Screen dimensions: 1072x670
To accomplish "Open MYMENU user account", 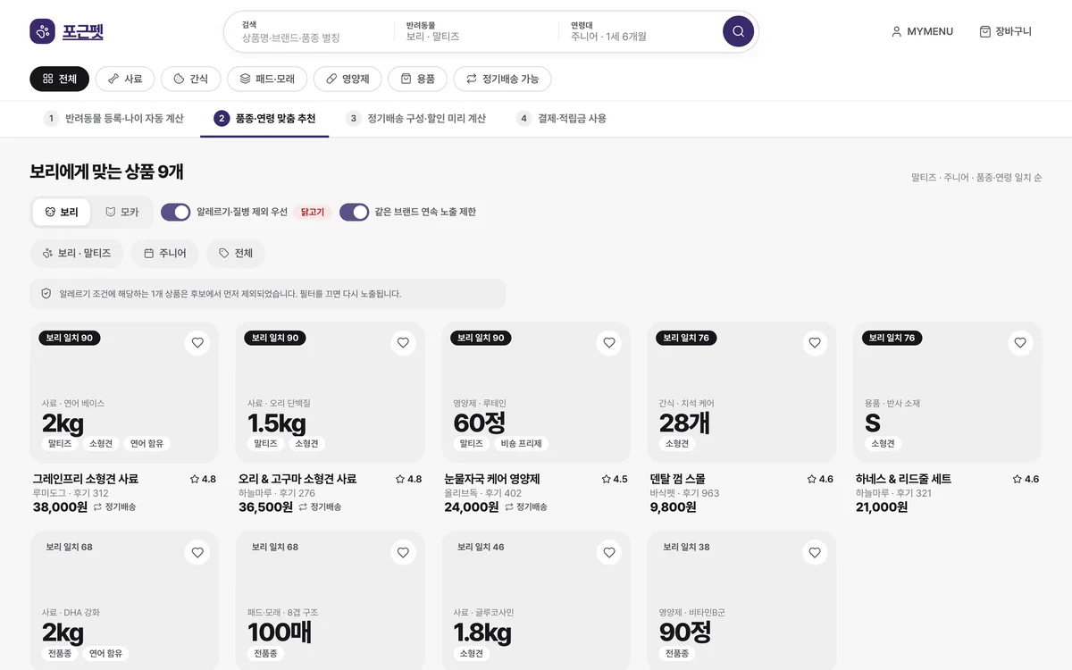I will (922, 31).
